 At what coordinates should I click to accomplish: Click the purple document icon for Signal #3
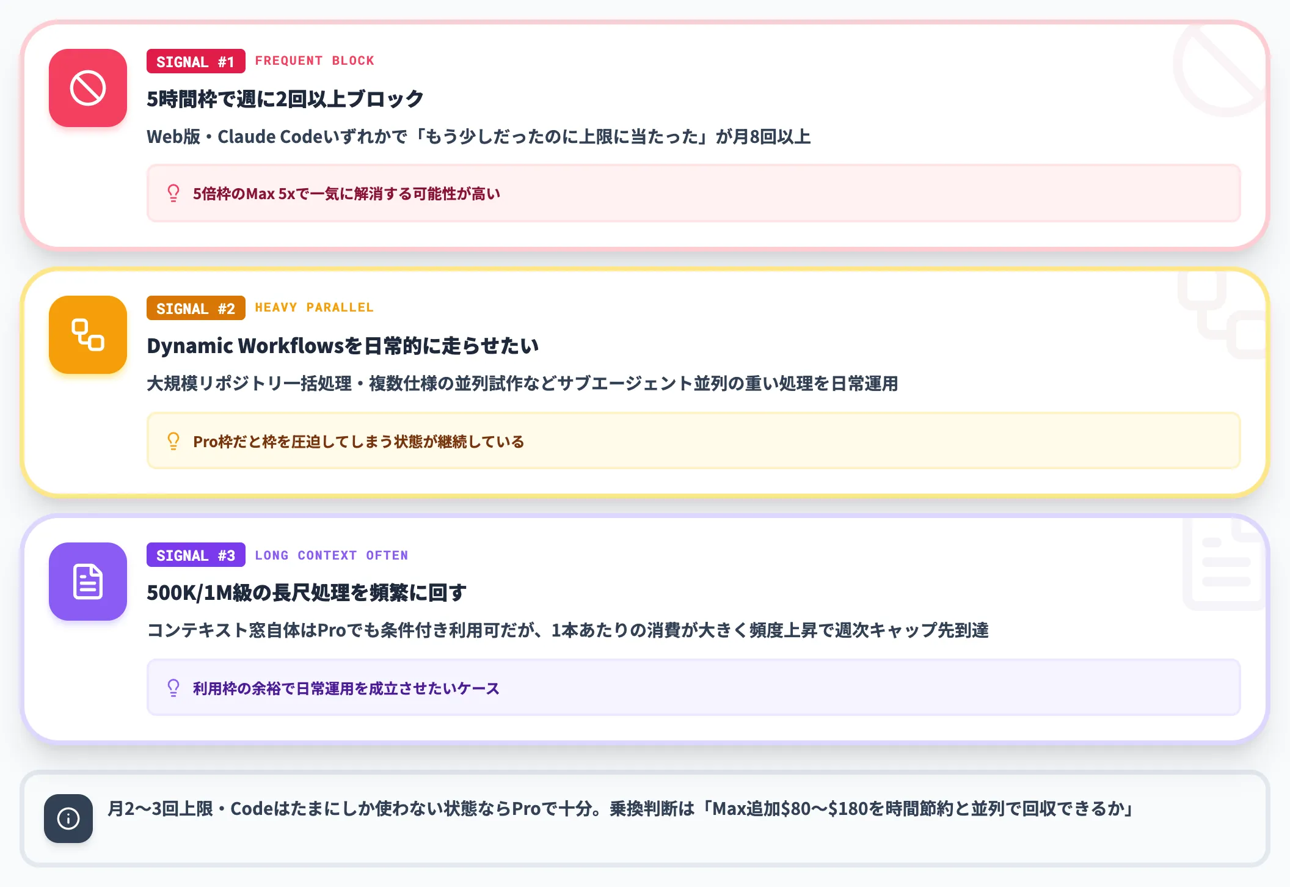[x=88, y=582]
